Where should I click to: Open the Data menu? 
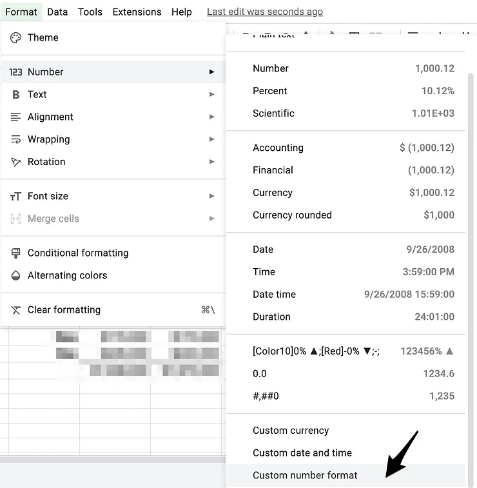click(x=57, y=12)
